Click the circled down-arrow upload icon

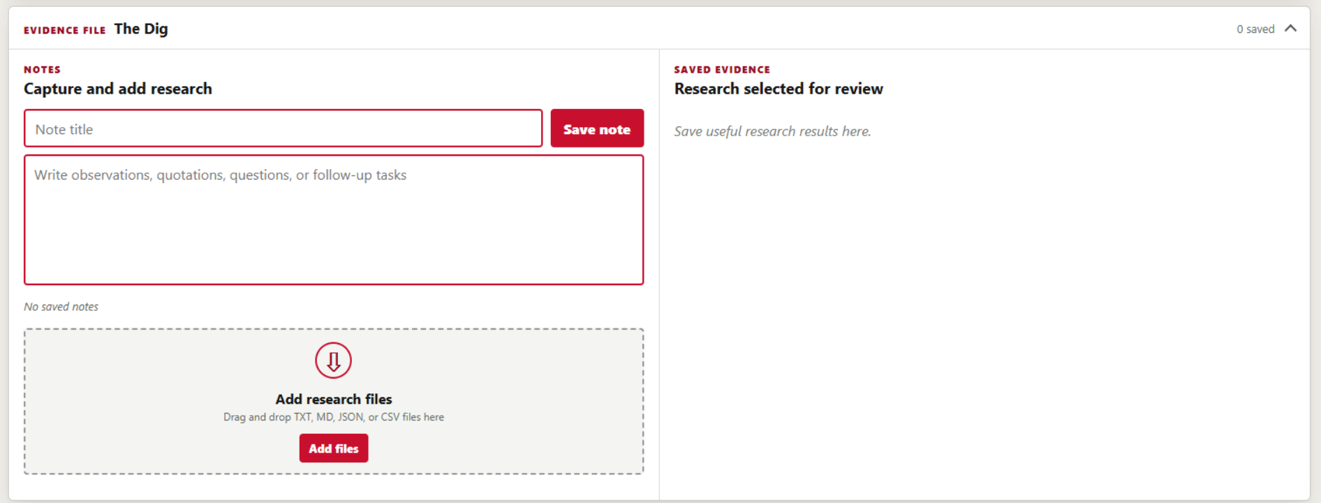click(333, 360)
